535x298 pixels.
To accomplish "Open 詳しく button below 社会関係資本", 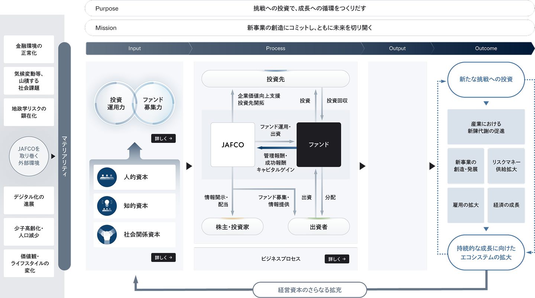I will (x=163, y=257).
